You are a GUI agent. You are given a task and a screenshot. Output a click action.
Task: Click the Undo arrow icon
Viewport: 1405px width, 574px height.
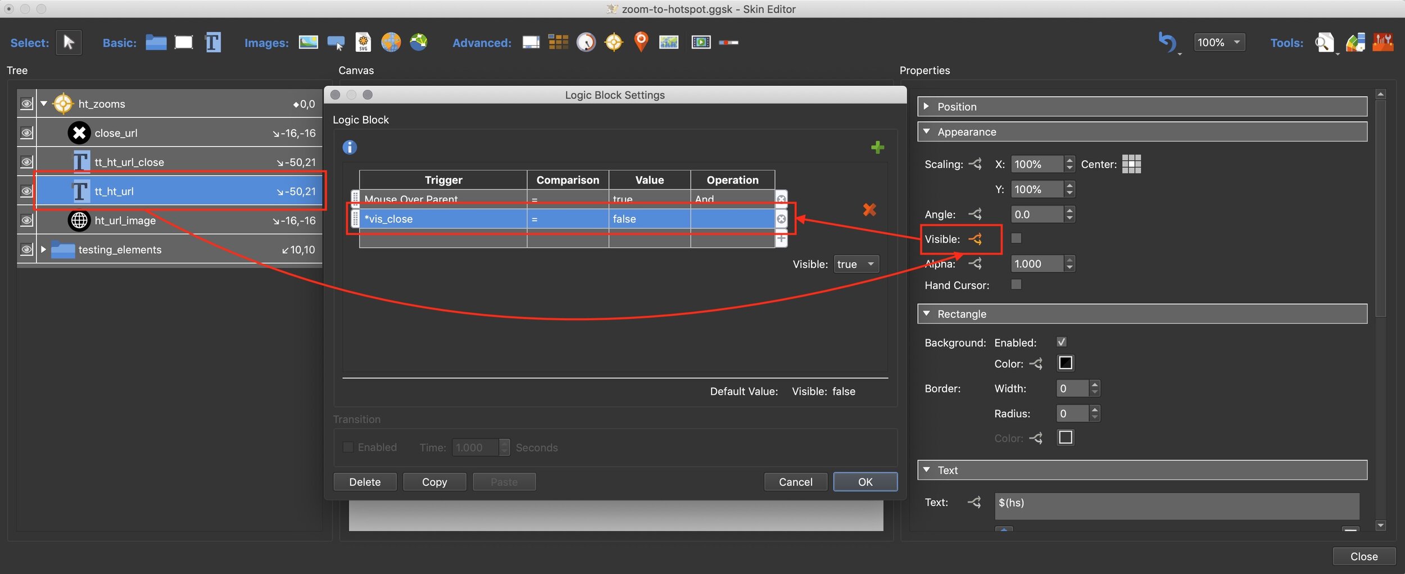point(1167,43)
